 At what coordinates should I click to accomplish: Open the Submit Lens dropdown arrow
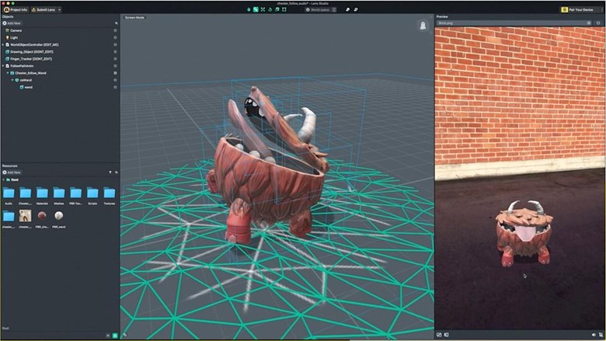click(x=59, y=9)
